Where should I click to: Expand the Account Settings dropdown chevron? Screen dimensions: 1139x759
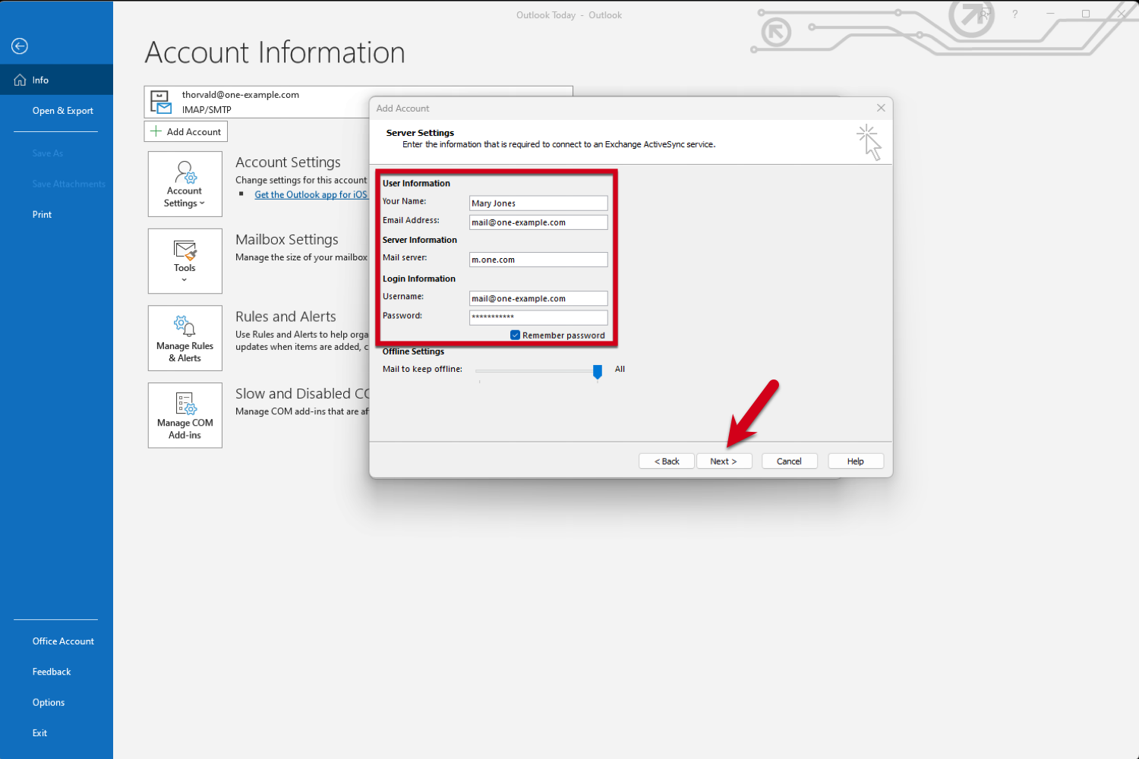pos(202,203)
